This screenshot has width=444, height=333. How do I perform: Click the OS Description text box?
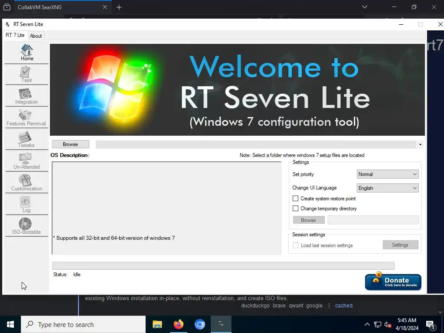coord(166,208)
